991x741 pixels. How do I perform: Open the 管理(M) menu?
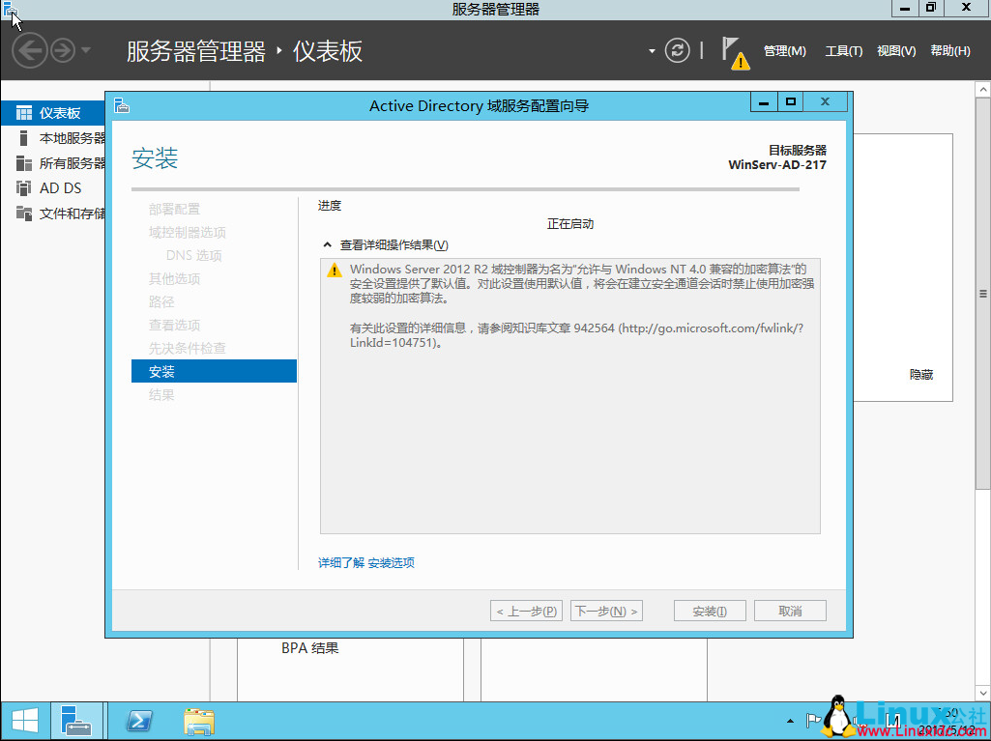point(784,50)
